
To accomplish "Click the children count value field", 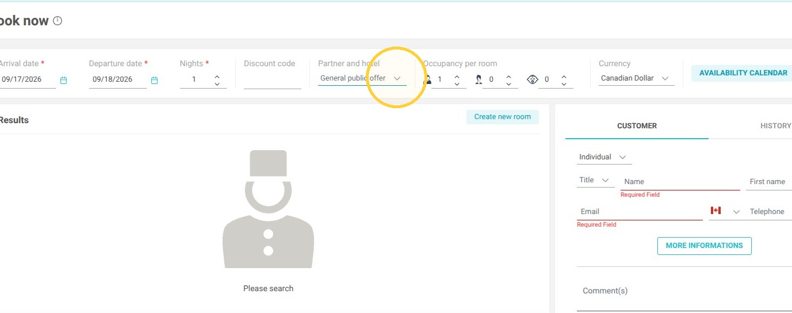I will click(493, 79).
